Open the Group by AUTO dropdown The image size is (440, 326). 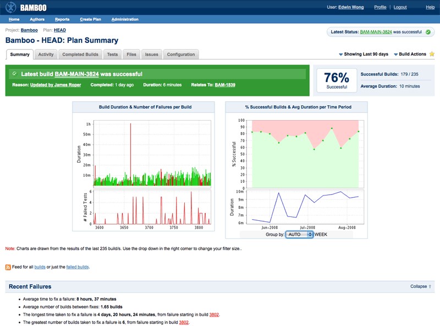point(299,234)
